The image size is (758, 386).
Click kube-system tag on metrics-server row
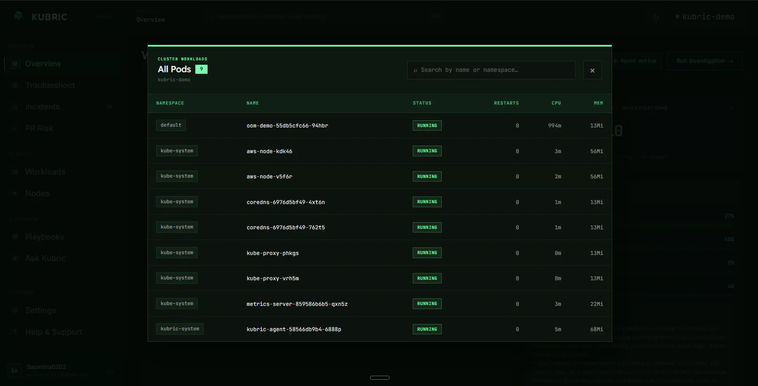click(x=177, y=304)
